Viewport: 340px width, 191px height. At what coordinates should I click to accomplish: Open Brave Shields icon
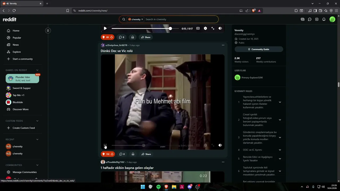[254, 11]
